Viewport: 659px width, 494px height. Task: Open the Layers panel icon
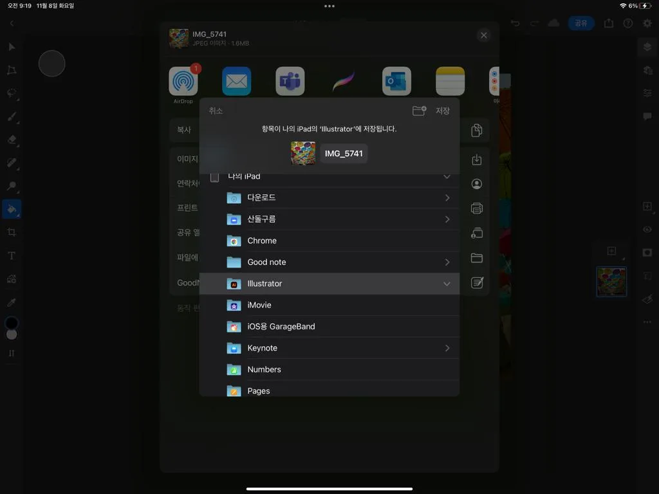(647, 46)
